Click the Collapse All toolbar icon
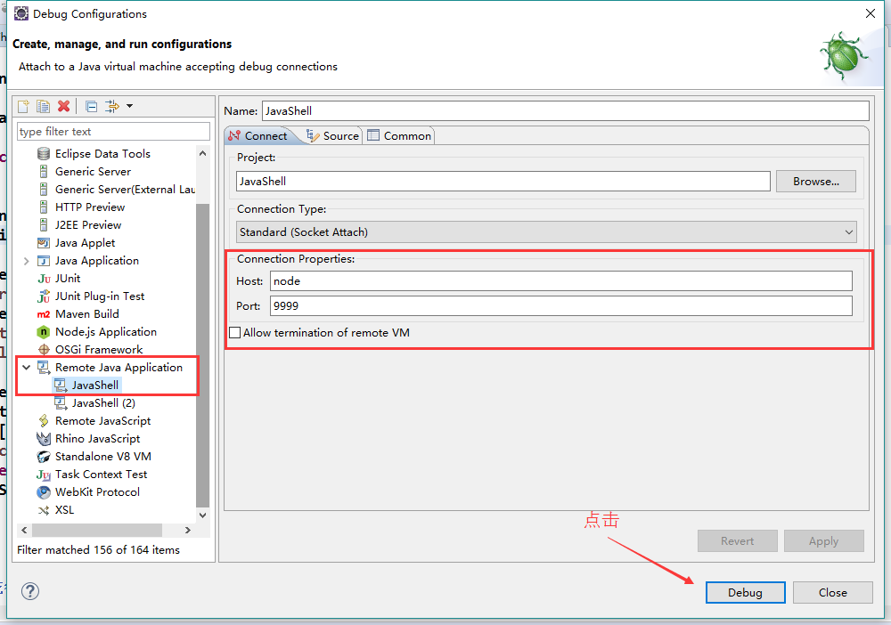This screenshot has height=625, width=891. 91,107
